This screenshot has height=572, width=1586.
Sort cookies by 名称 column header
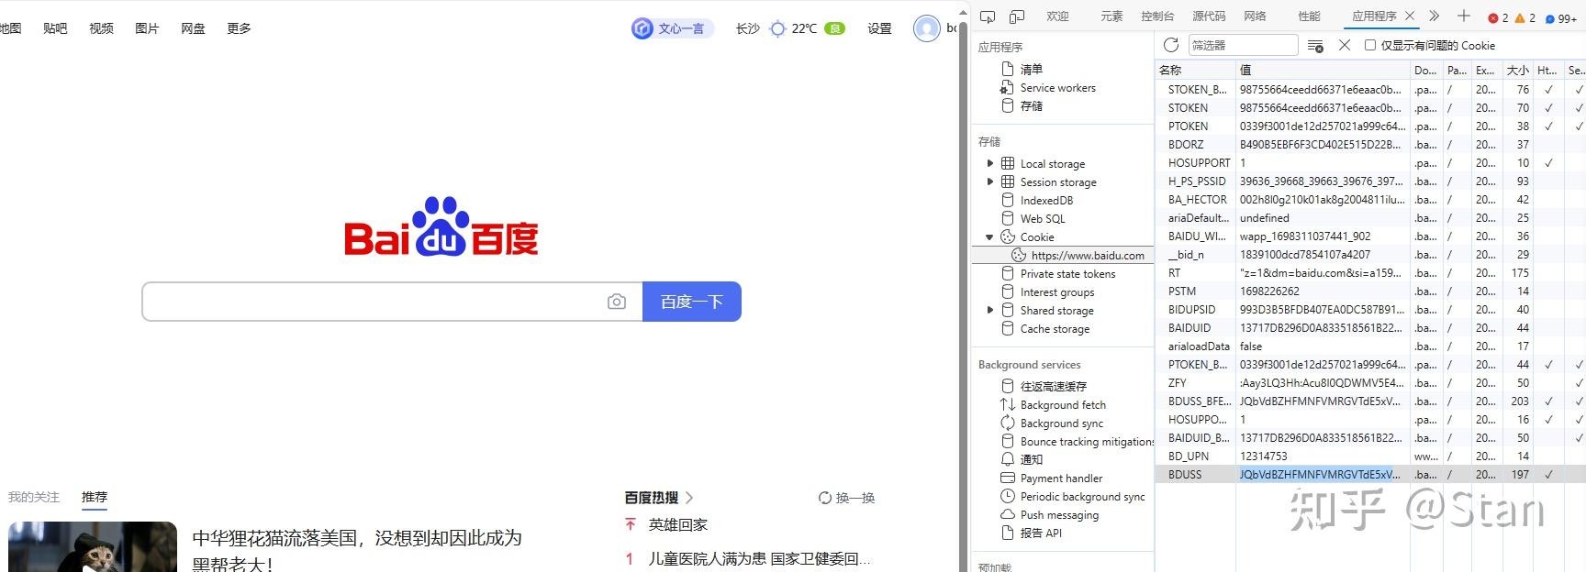click(x=1195, y=70)
